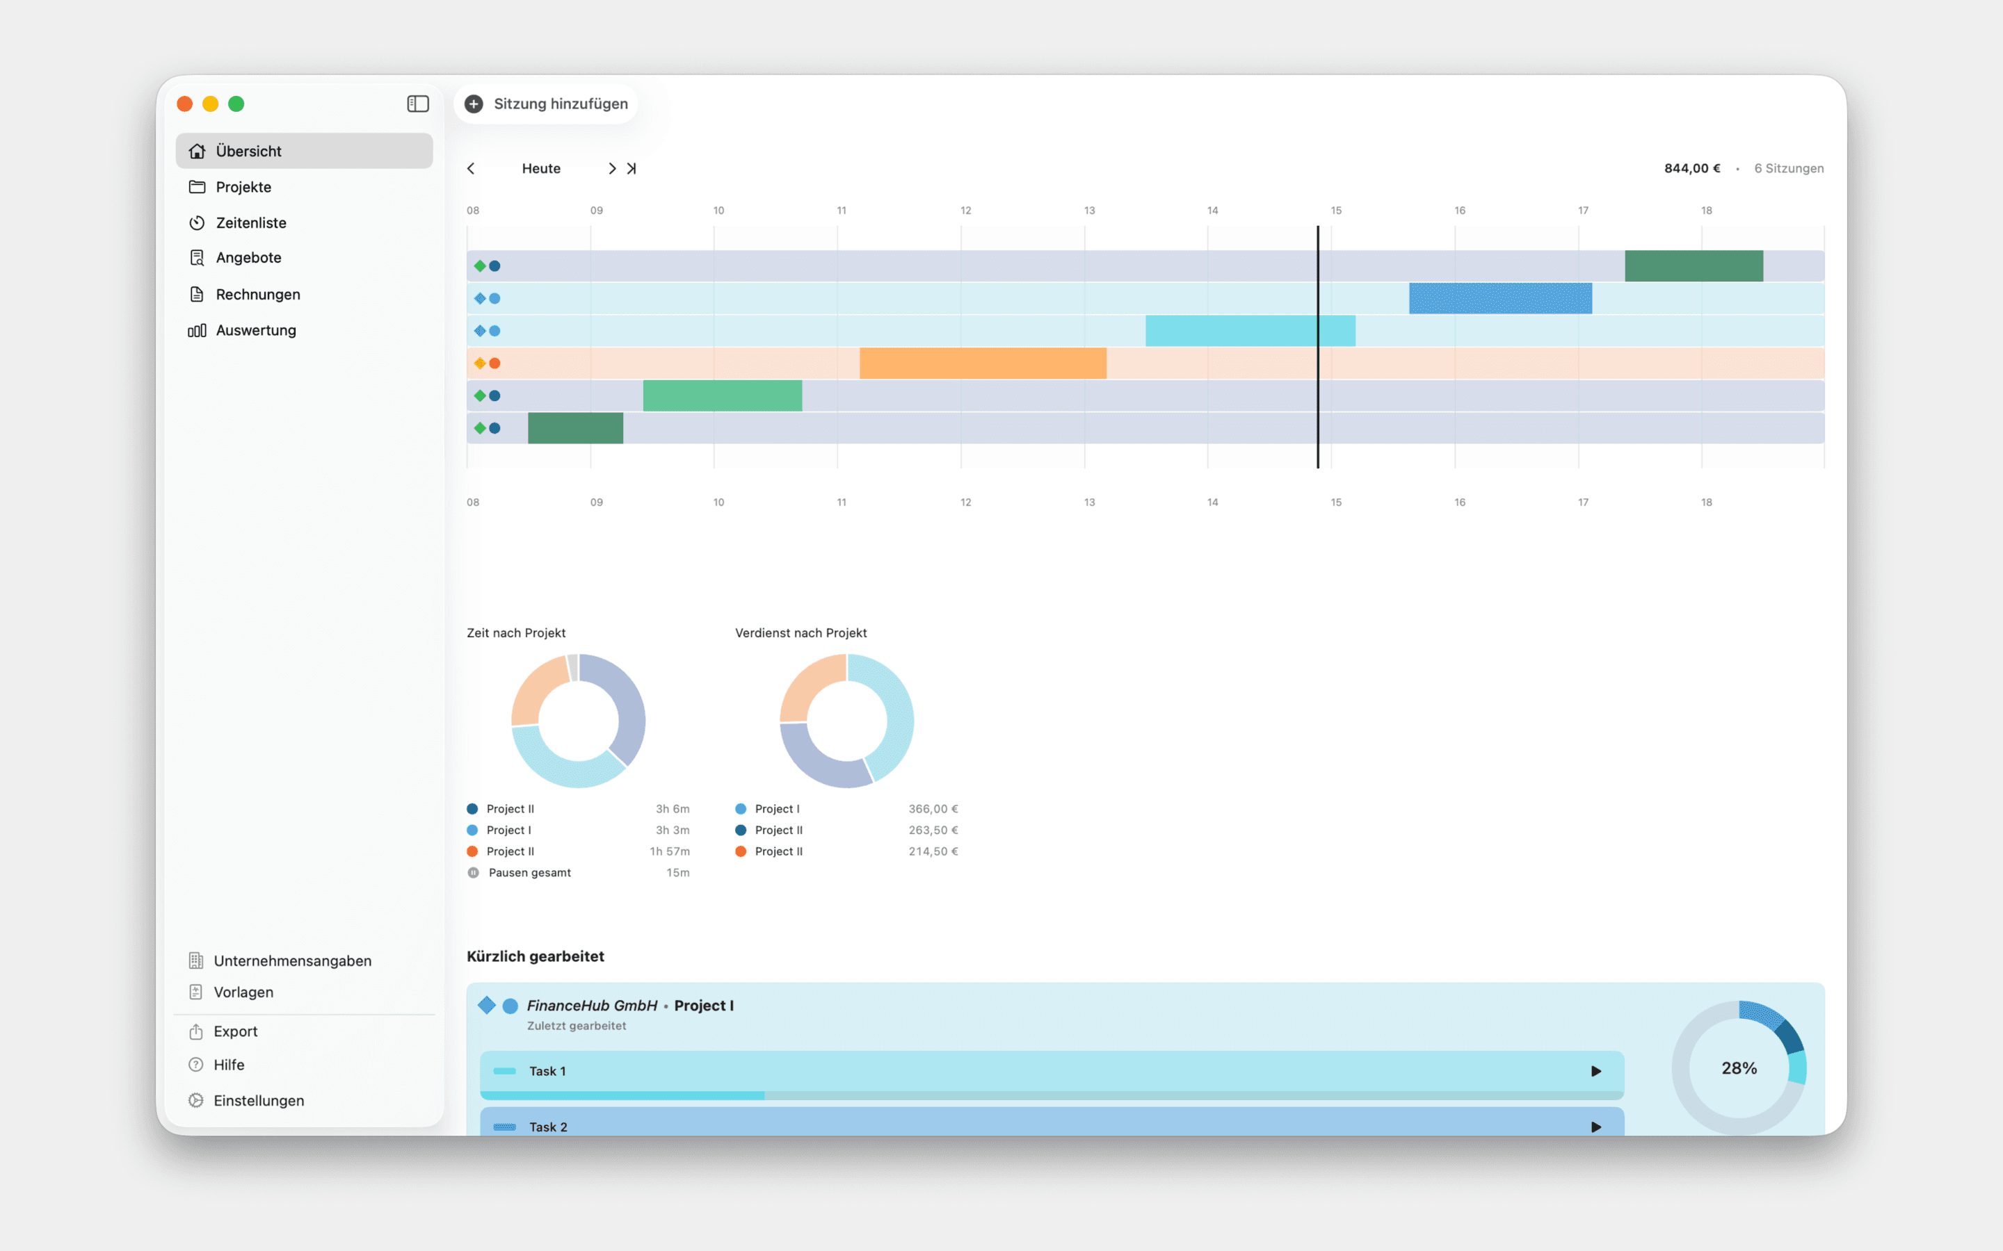Open Rechnungen using the invoice icon
Viewport: 2003px width, 1251px height.
point(197,294)
